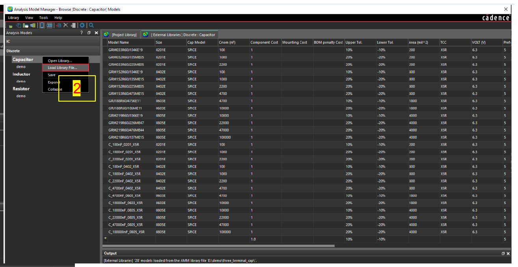The width and height of the screenshot is (518, 267).
Task: Switch to the vertical layout toolbar icon
Action: point(42,25)
